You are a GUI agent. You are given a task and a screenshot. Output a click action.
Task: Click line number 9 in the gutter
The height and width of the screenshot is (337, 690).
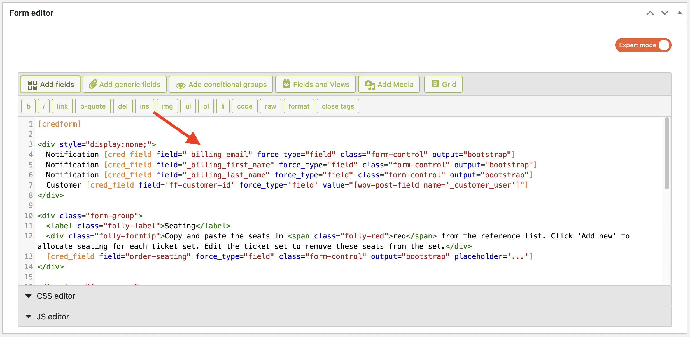(31, 205)
